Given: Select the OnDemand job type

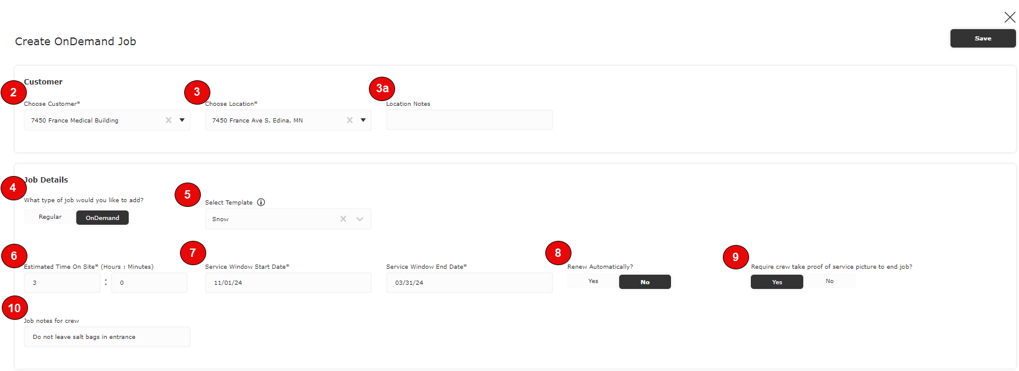Looking at the screenshot, I should tap(102, 218).
